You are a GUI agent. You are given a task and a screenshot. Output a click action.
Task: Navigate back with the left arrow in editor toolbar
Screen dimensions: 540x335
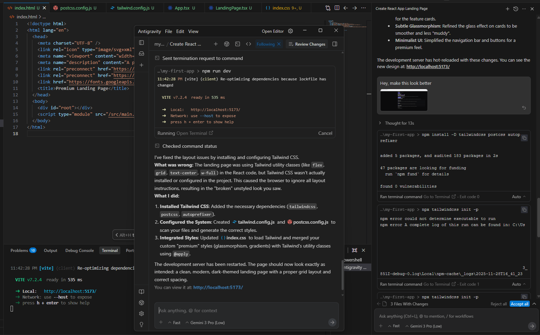coord(346,8)
